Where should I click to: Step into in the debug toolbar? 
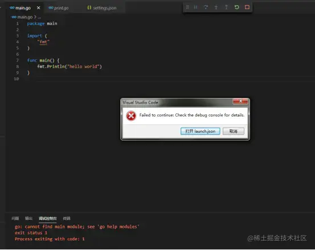216,7
